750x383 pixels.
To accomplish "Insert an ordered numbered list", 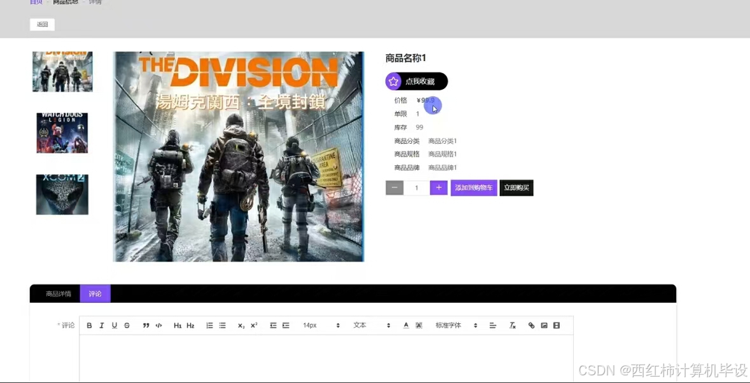I will 209,326.
